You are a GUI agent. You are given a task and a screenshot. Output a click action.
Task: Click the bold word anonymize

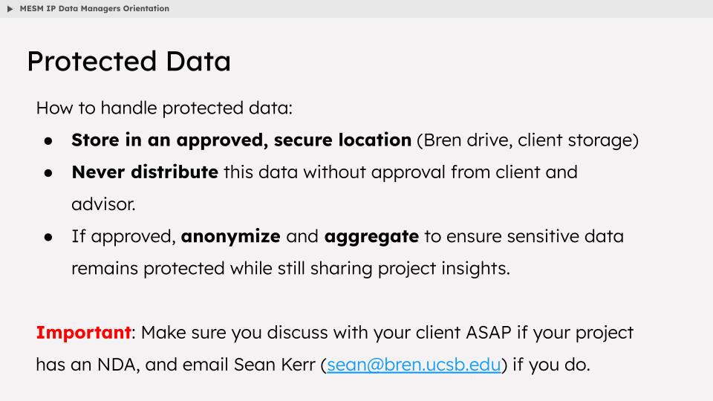tap(230, 236)
